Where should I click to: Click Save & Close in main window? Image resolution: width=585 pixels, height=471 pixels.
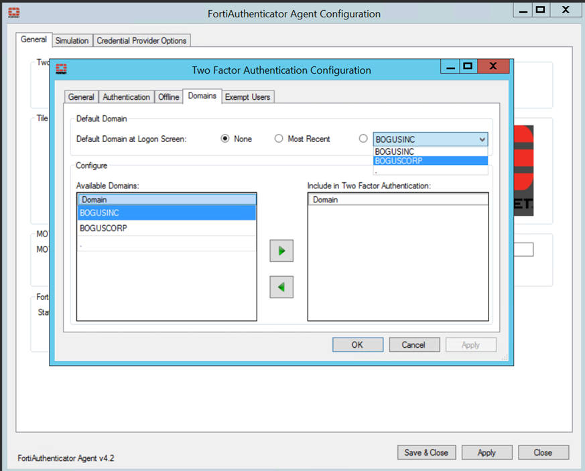(426, 452)
